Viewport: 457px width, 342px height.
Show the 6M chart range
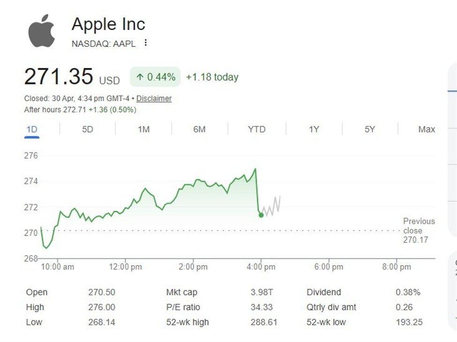[199, 129]
